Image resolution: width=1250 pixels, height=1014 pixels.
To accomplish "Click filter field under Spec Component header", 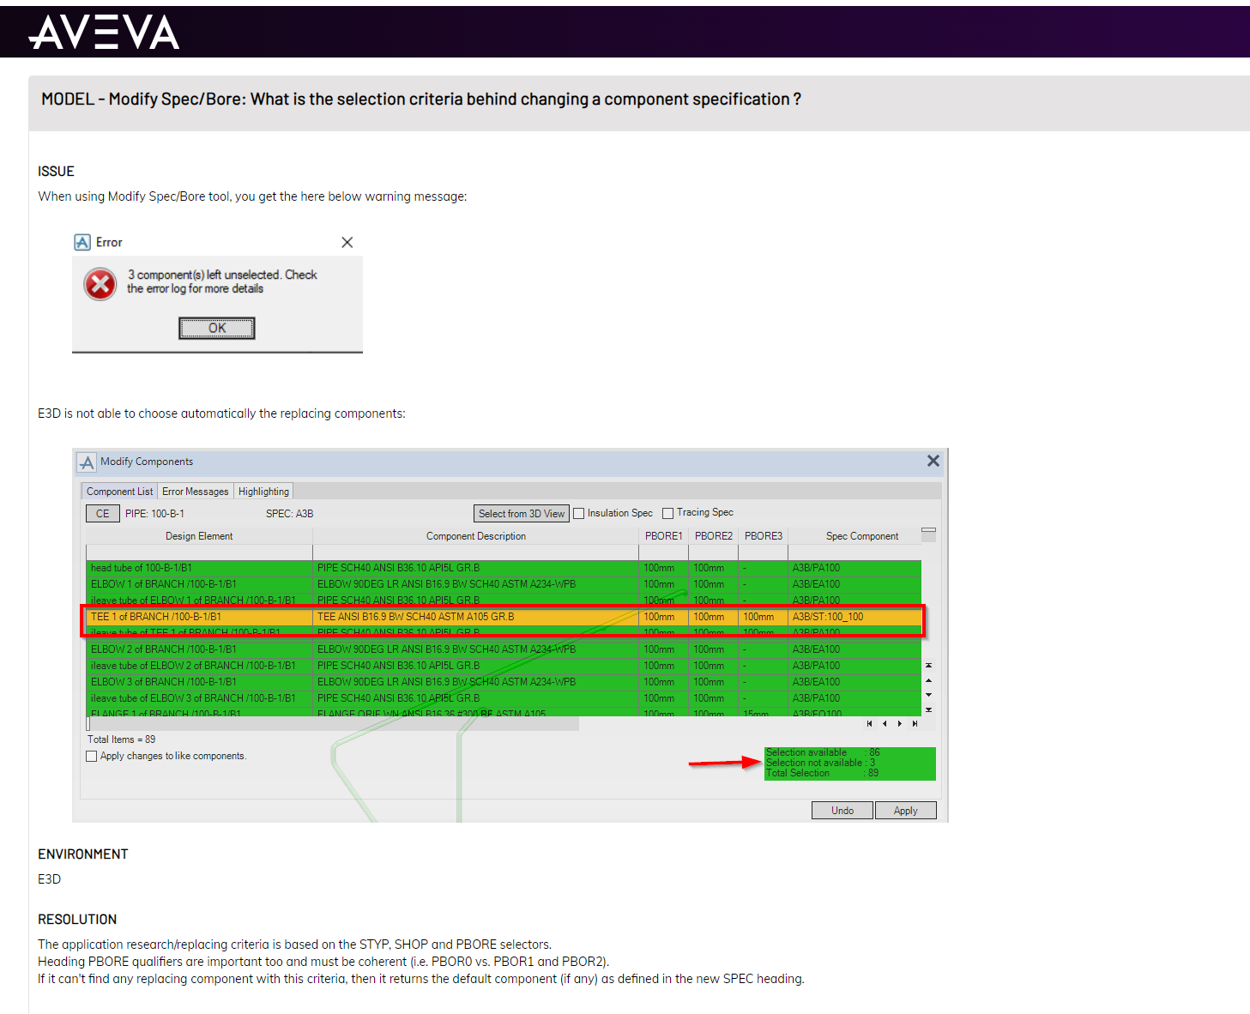I will [854, 552].
